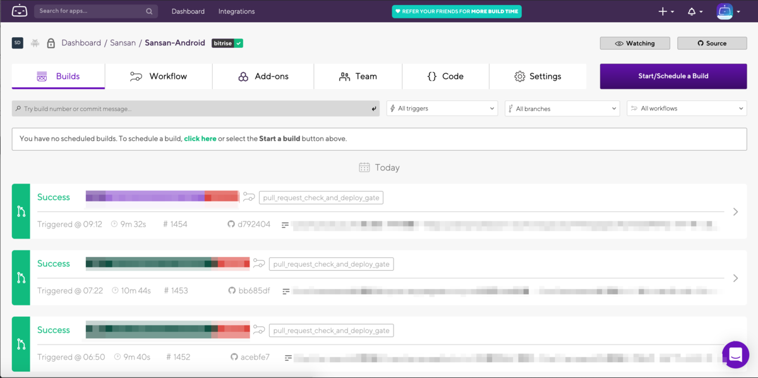Click the private app padlock icon
This screenshot has width=758, height=378.
pyautogui.click(x=51, y=43)
